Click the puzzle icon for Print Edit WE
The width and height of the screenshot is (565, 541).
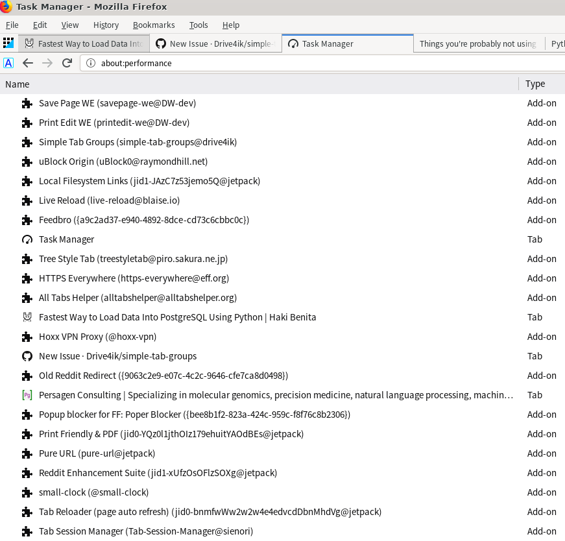(x=27, y=123)
